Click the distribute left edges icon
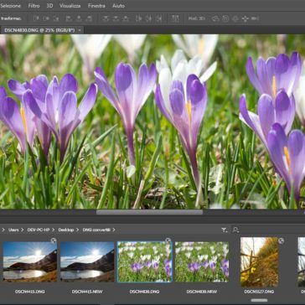Screen dimensions: 305x305 [x=139, y=18]
